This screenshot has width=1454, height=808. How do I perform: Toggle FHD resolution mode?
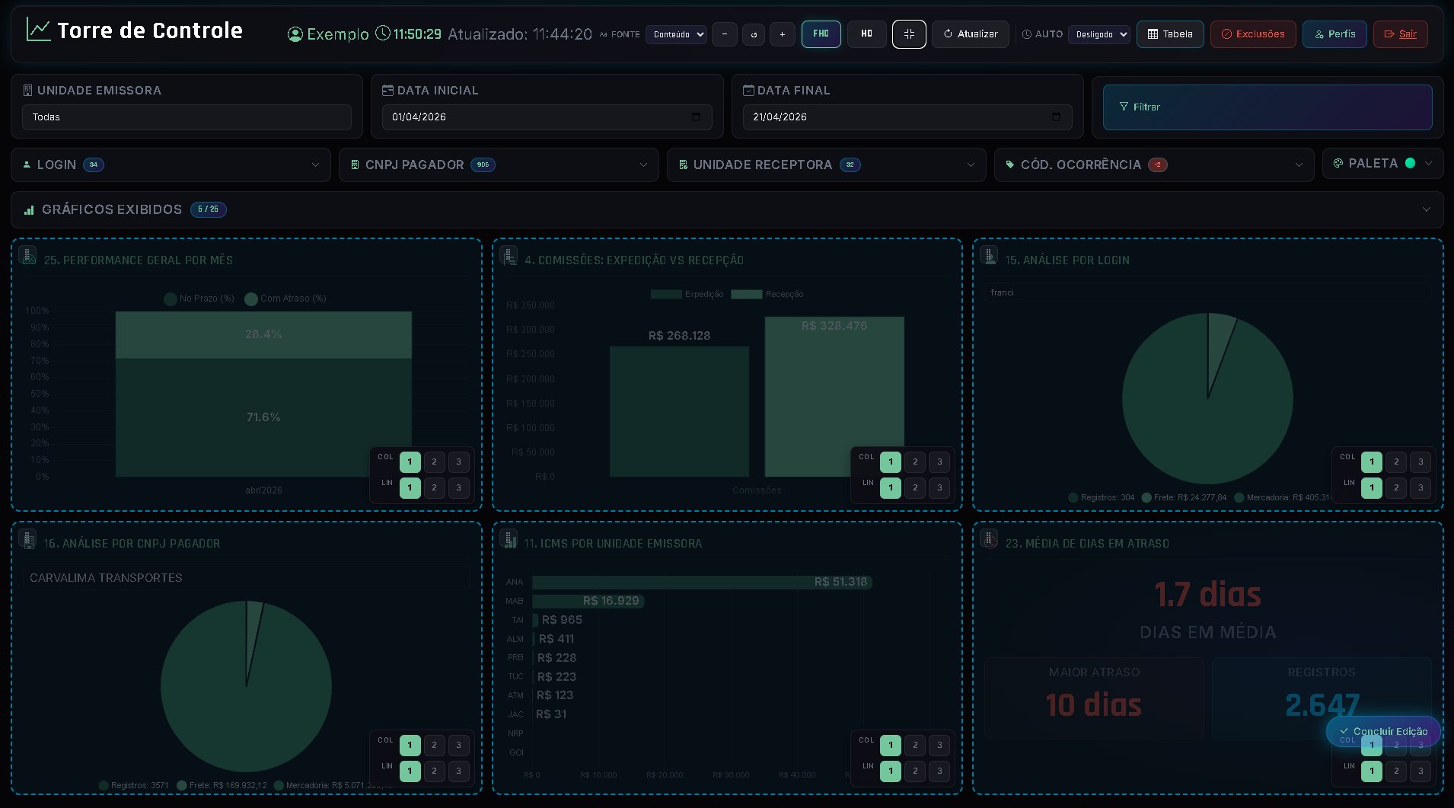tap(821, 34)
